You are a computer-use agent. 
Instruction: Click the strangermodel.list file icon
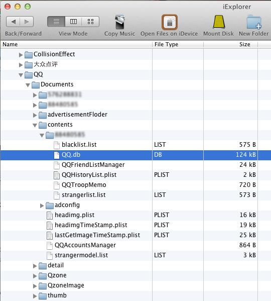point(50,255)
